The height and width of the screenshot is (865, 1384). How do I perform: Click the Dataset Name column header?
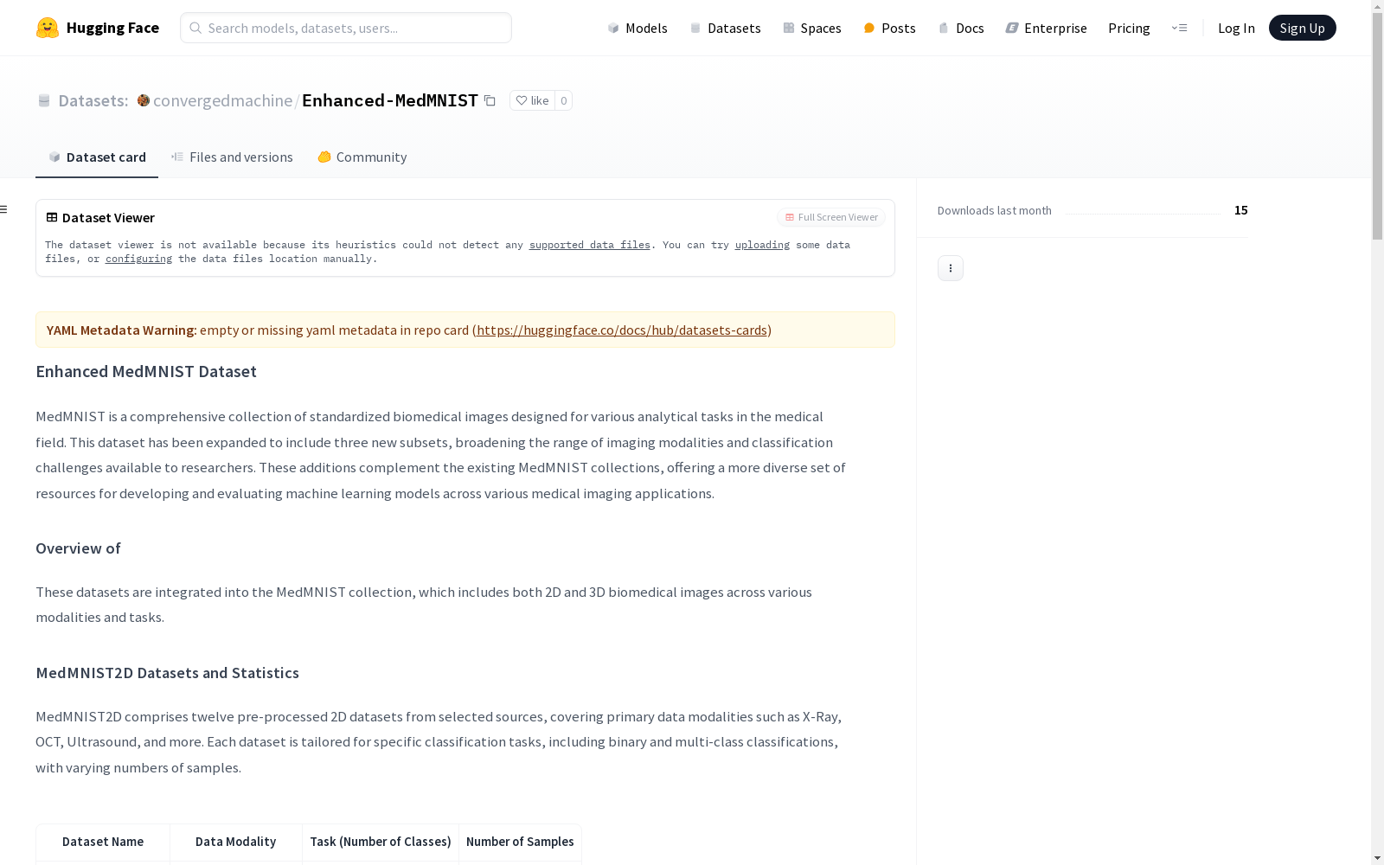click(x=103, y=842)
